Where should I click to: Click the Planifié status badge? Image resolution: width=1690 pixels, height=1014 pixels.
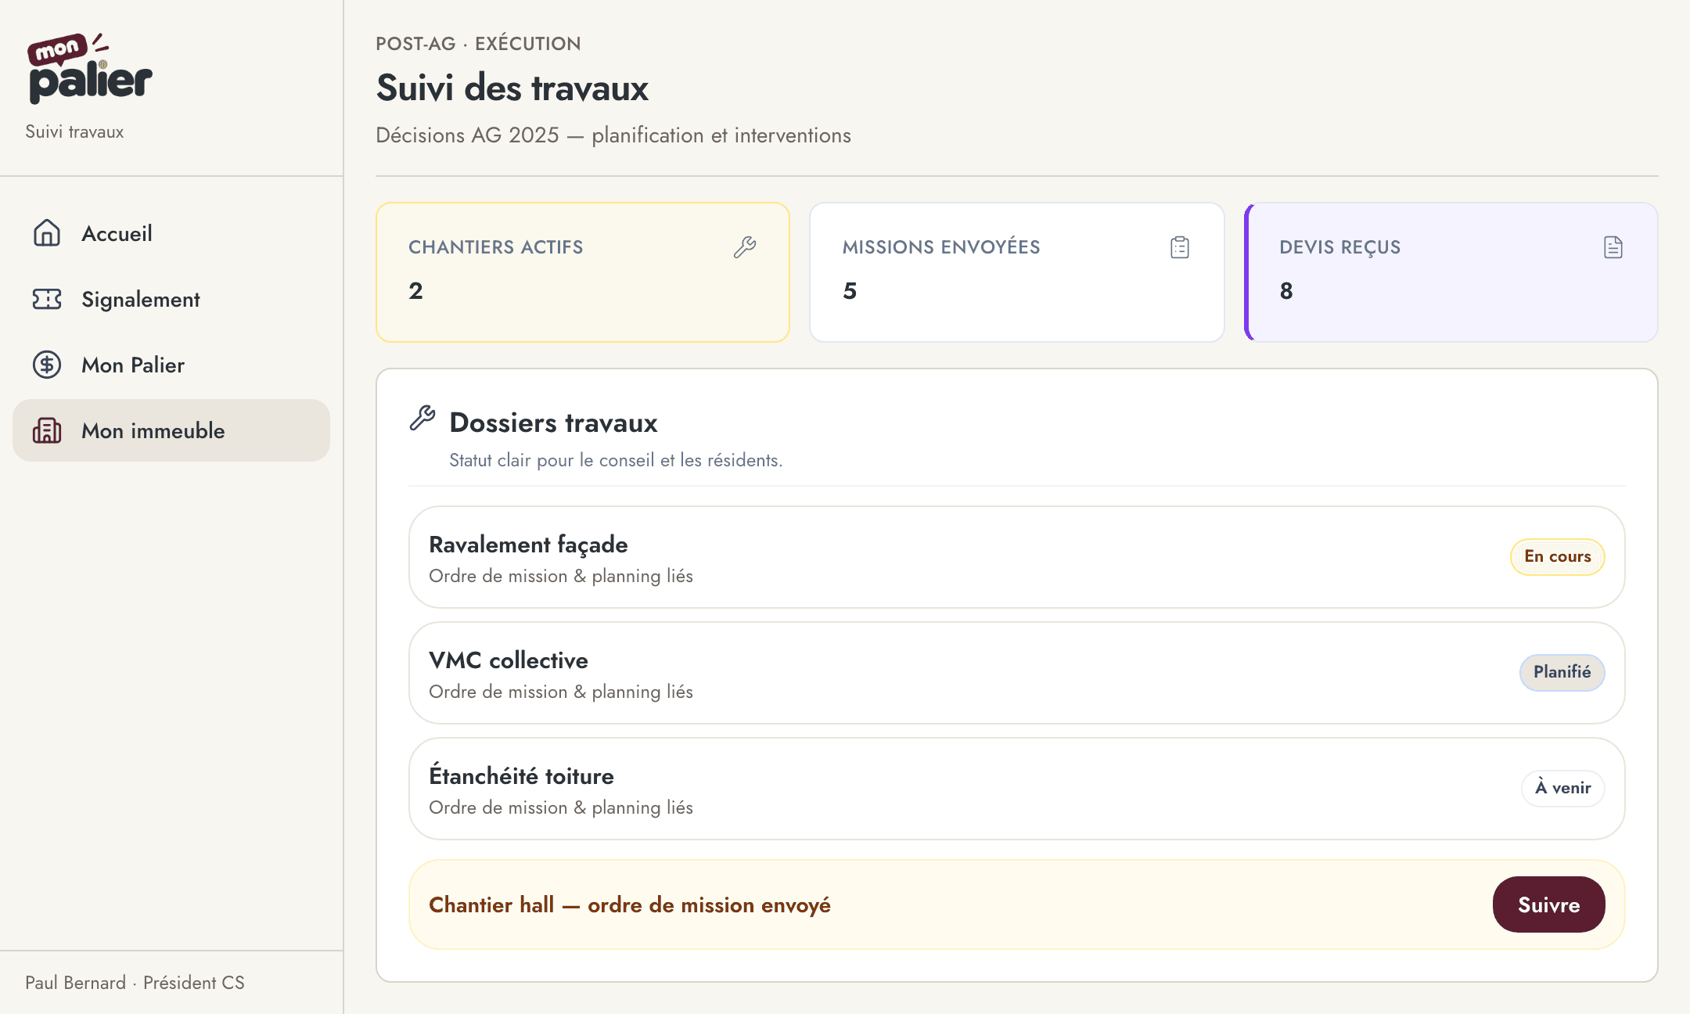click(1562, 672)
